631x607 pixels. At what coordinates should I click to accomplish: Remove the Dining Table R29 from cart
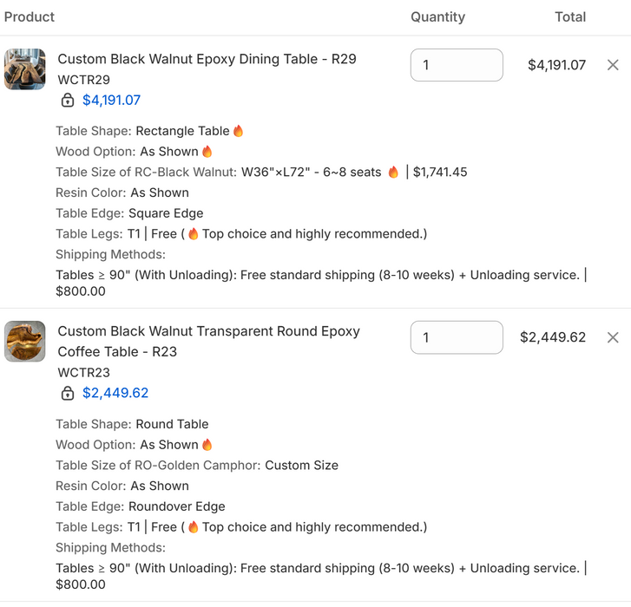pos(613,65)
